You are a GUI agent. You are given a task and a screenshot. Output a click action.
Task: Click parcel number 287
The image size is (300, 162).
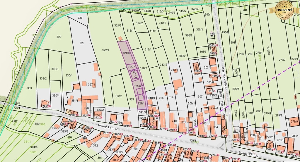click(x=251, y=113)
